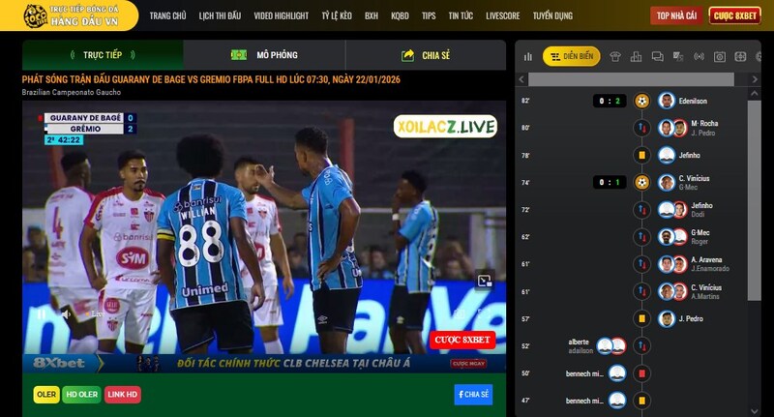Open the Lịch Thi Đấu menu link
Viewport: 774px width, 417px height.
220,15
